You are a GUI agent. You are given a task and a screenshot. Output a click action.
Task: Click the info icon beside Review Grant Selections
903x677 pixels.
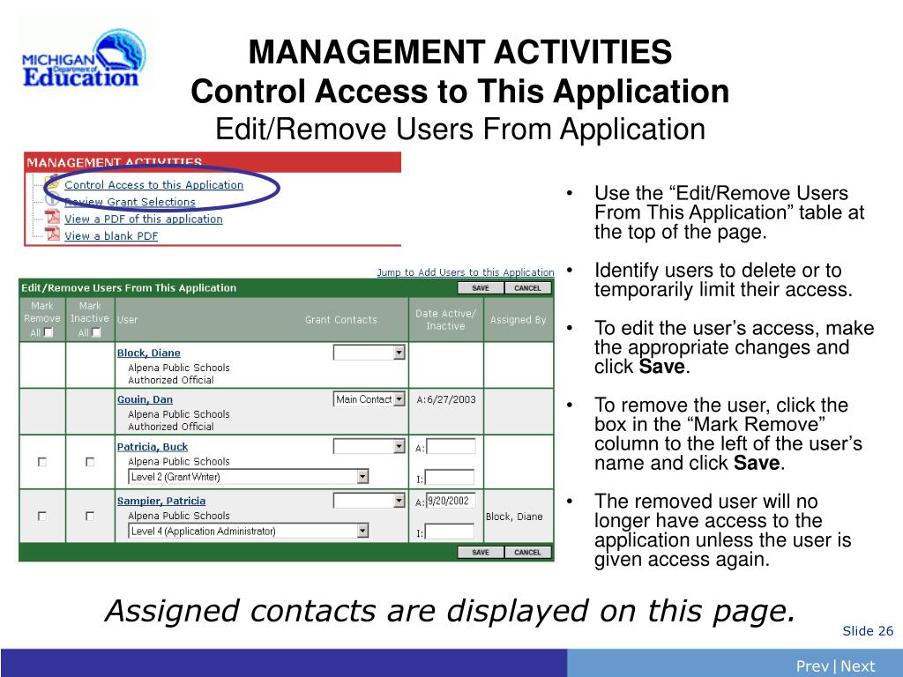click(x=52, y=200)
